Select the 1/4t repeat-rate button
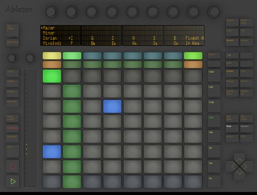Image resolution: width=257 pixels, height=195 pixels. tap(214, 166)
